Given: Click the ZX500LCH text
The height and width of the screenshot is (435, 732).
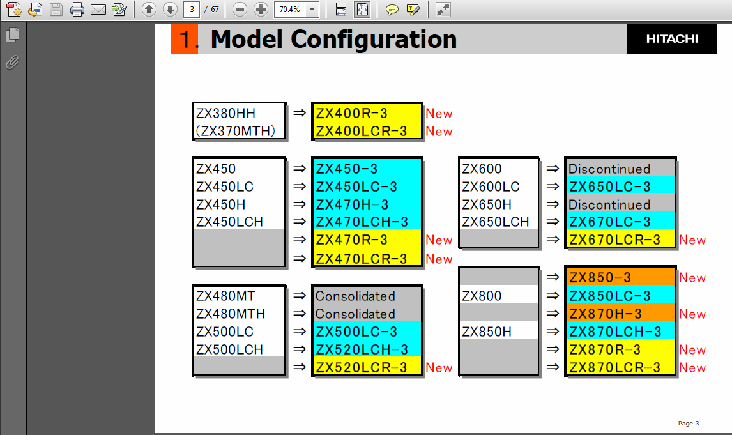Looking at the screenshot, I should [230, 349].
